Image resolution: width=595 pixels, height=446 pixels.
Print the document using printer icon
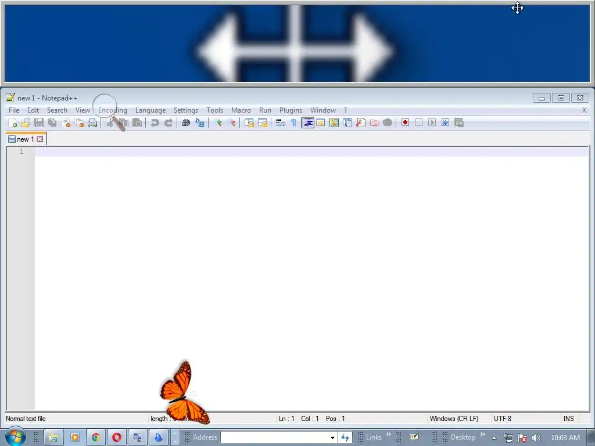pos(92,123)
